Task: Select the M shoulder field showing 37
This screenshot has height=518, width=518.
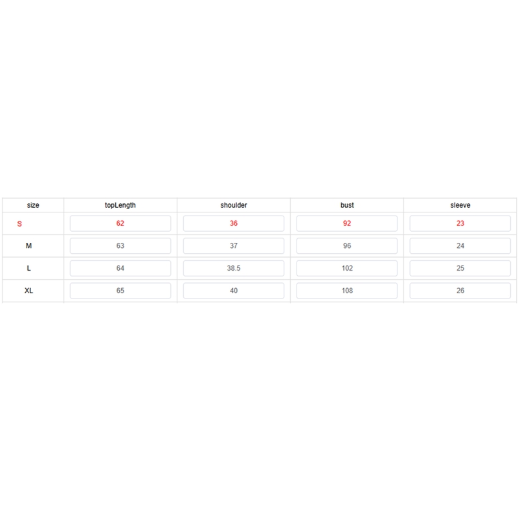Action: tap(234, 246)
